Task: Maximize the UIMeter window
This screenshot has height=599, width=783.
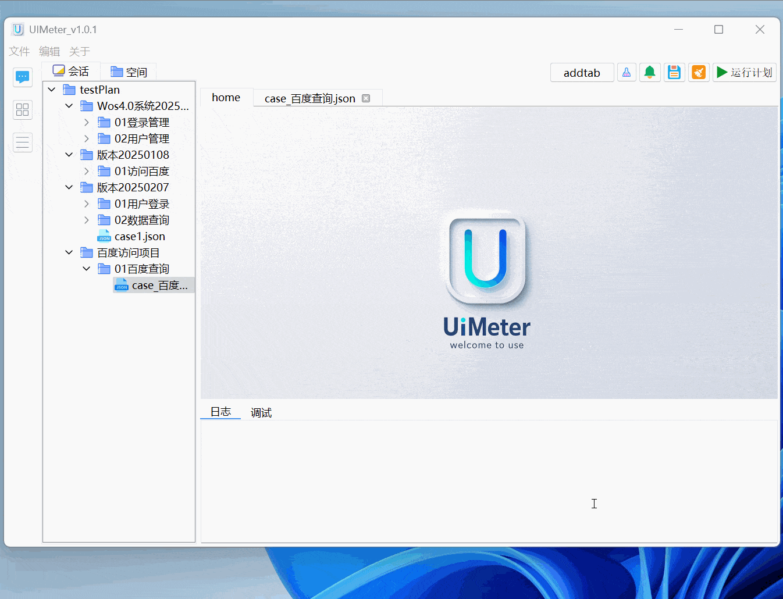Action: click(x=719, y=30)
